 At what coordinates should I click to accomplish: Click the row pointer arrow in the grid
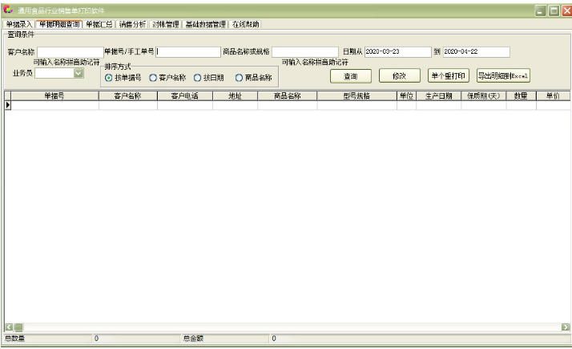8,105
